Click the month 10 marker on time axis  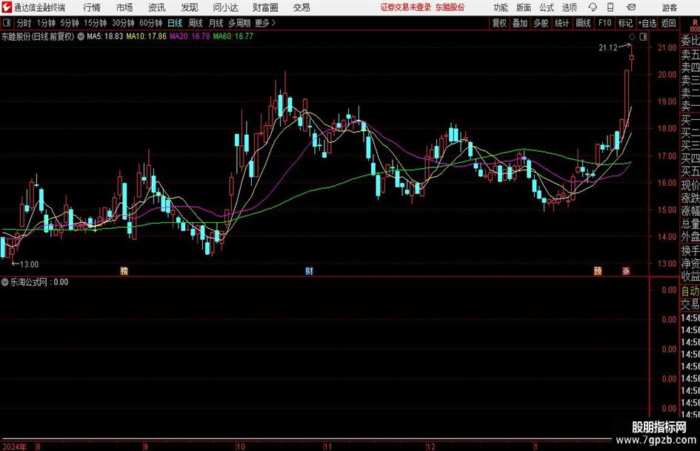click(x=241, y=447)
